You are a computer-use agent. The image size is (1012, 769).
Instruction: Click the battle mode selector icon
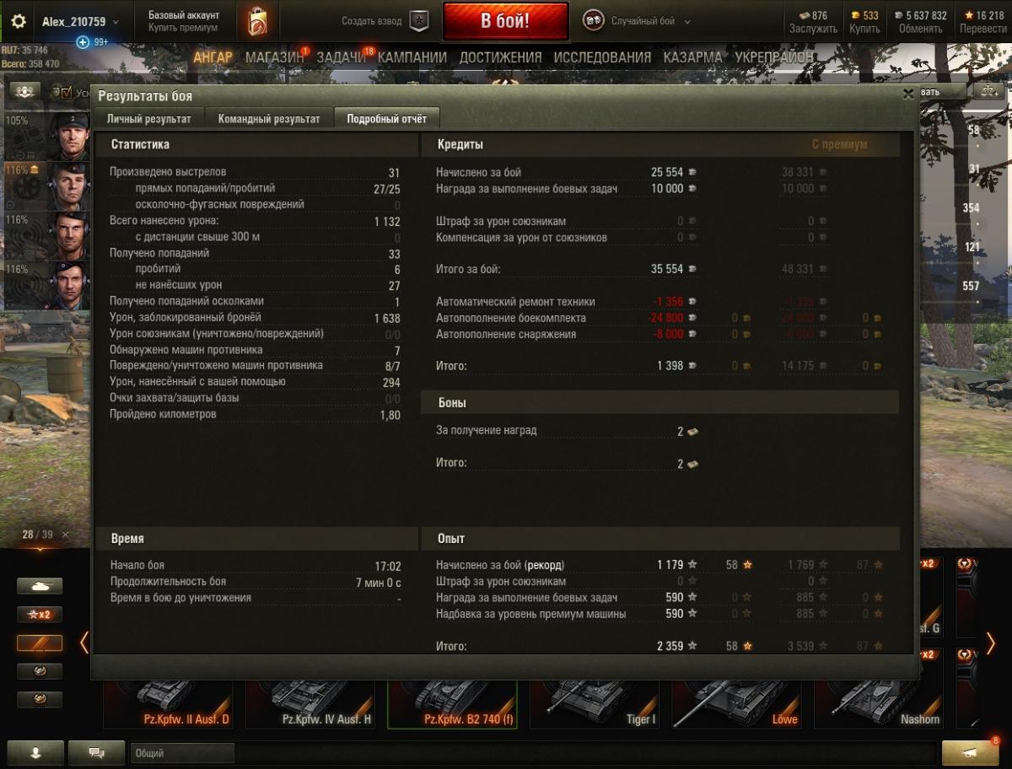pyautogui.click(x=593, y=21)
